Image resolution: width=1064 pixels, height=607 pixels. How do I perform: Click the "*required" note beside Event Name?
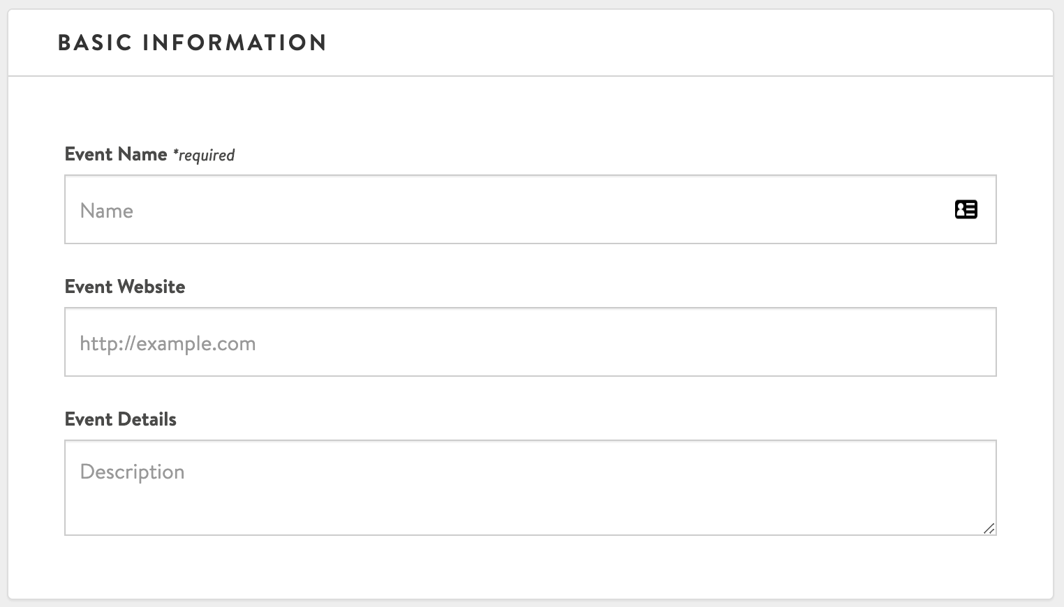(204, 155)
